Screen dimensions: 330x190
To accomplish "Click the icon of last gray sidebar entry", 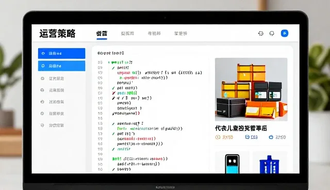I will [42, 125].
